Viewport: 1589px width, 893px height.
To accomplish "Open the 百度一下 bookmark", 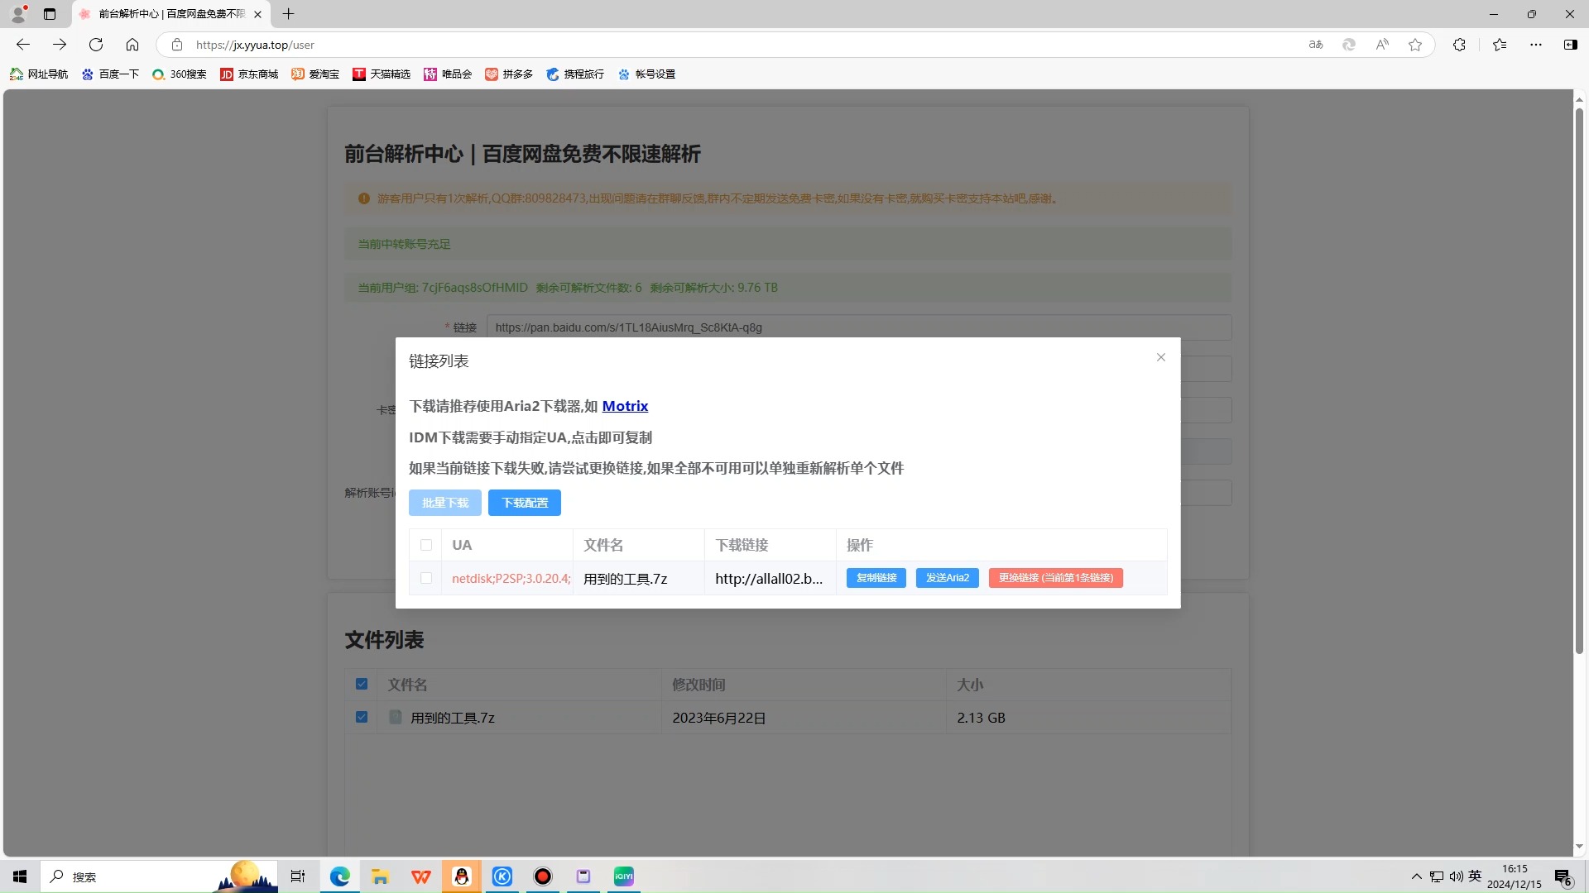I will click(x=110, y=74).
